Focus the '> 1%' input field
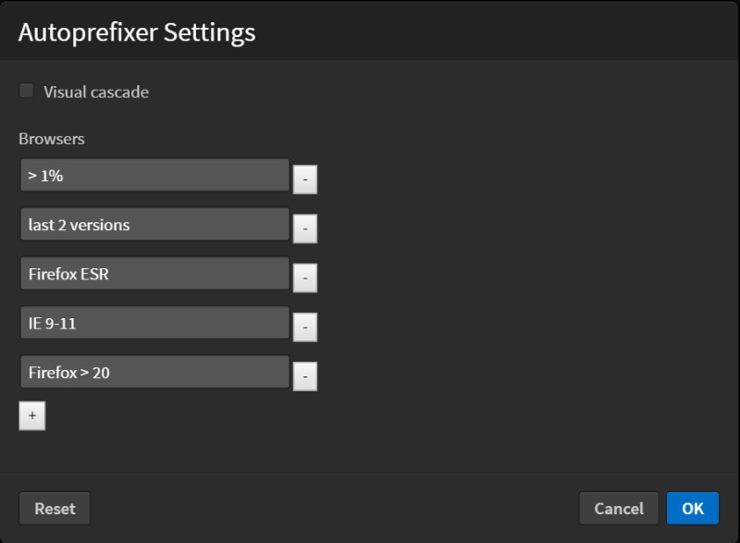740x543 pixels. tap(154, 175)
